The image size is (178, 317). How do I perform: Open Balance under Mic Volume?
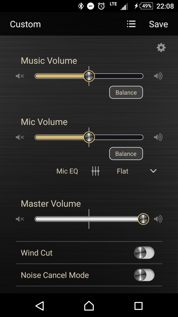(126, 154)
